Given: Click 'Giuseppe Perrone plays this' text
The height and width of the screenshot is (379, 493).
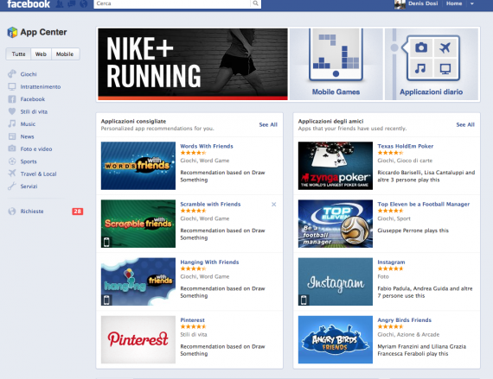Looking at the screenshot, I should click(413, 231).
